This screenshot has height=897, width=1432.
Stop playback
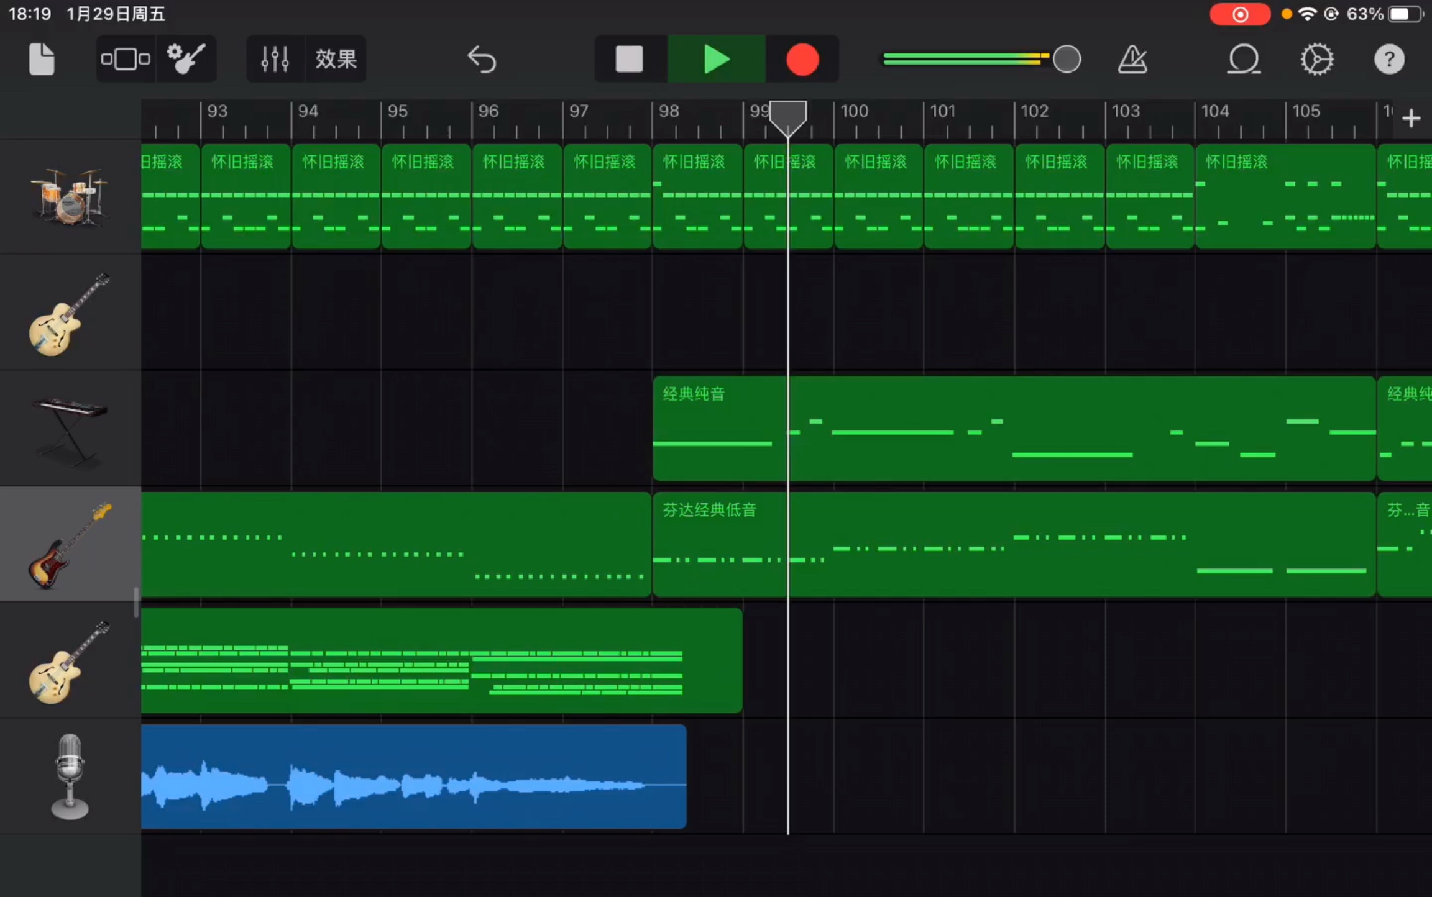click(x=630, y=59)
